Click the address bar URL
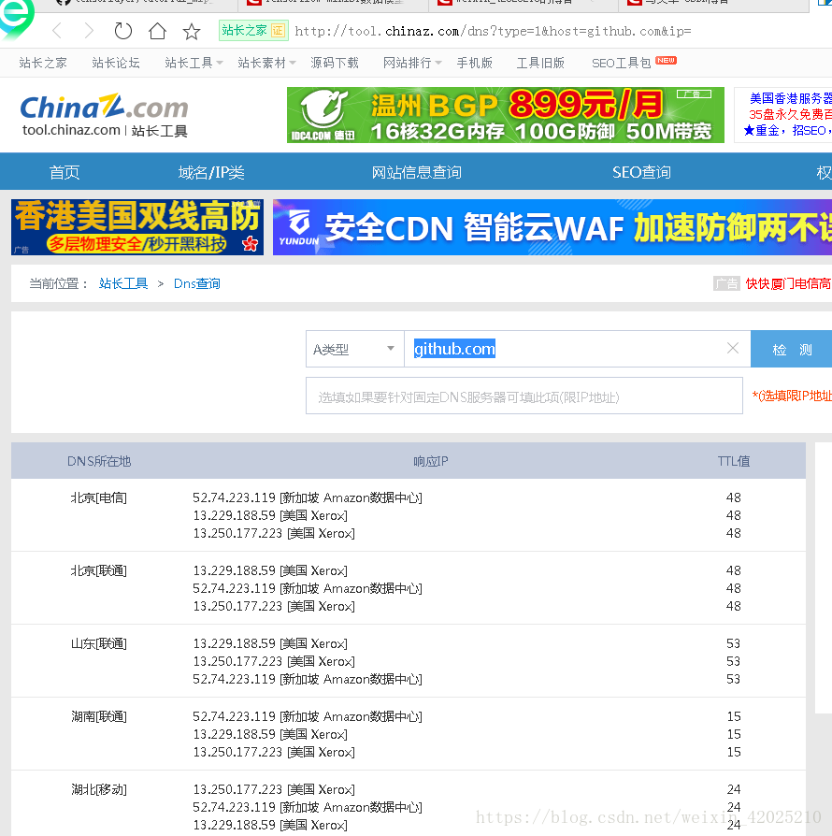832x836 pixels. [x=493, y=31]
